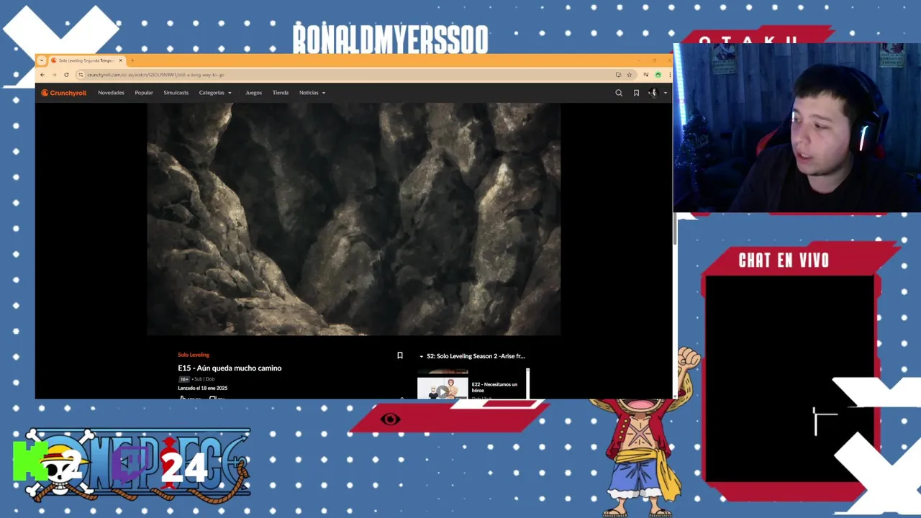Click the episode list scrollbar

click(527, 383)
